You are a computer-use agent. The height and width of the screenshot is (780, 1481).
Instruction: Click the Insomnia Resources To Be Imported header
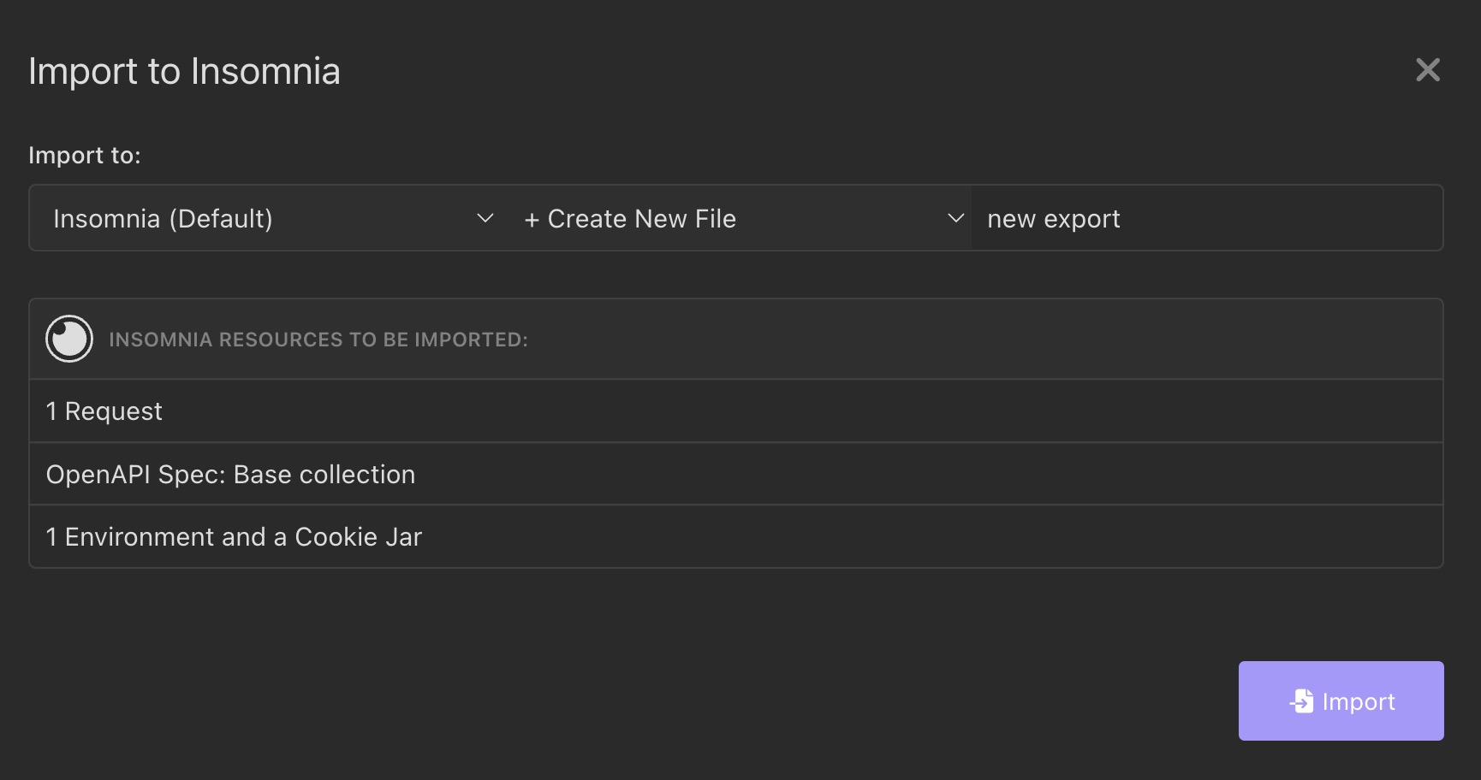318,339
